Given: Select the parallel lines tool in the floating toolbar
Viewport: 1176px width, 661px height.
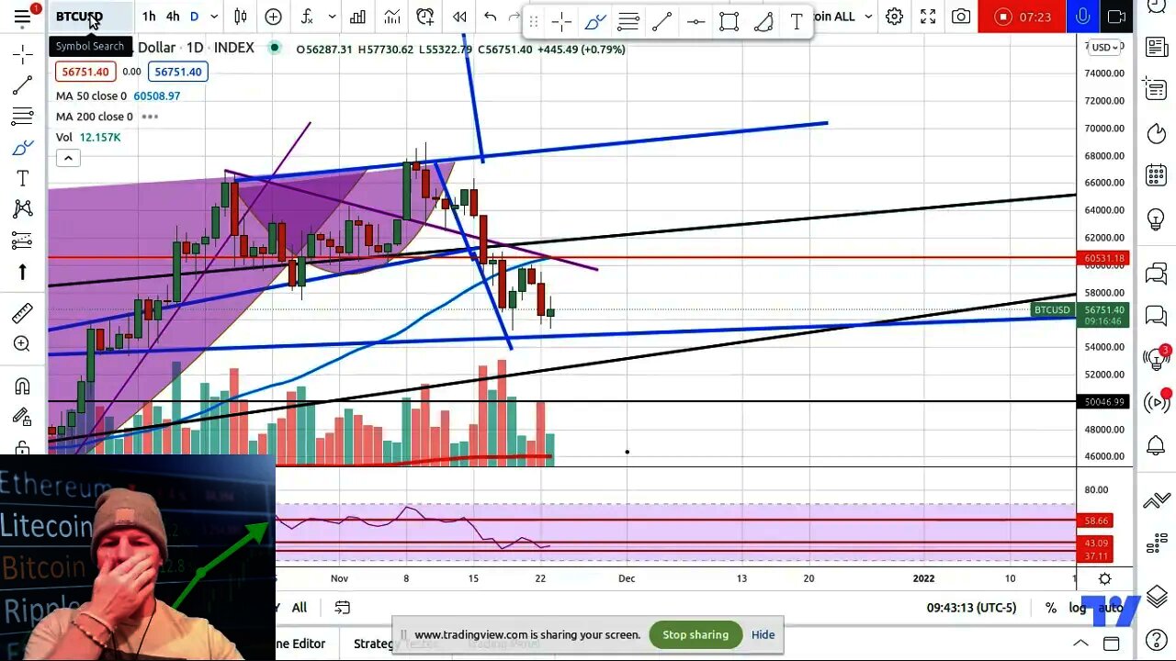Looking at the screenshot, I should [x=628, y=21].
